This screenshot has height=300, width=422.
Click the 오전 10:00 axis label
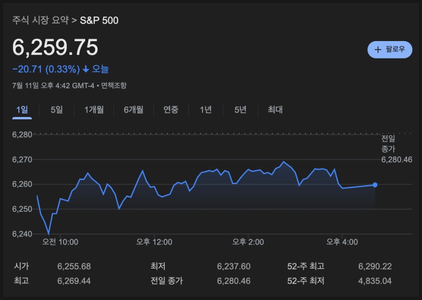tap(60, 242)
